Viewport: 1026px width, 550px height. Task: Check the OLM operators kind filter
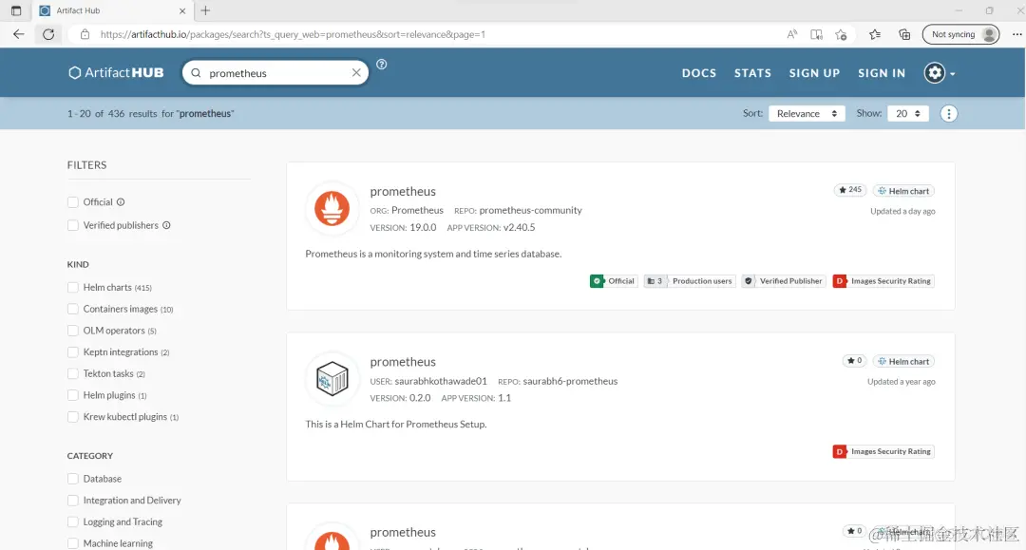pyautogui.click(x=72, y=331)
